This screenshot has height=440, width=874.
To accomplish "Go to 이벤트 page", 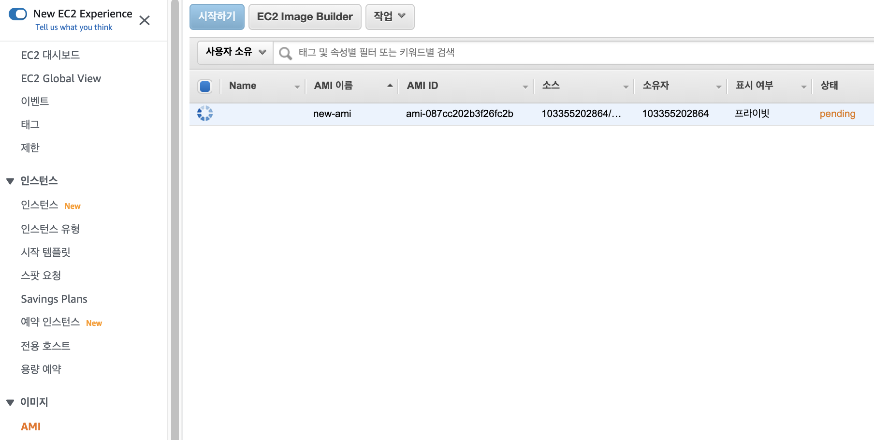I will [35, 101].
